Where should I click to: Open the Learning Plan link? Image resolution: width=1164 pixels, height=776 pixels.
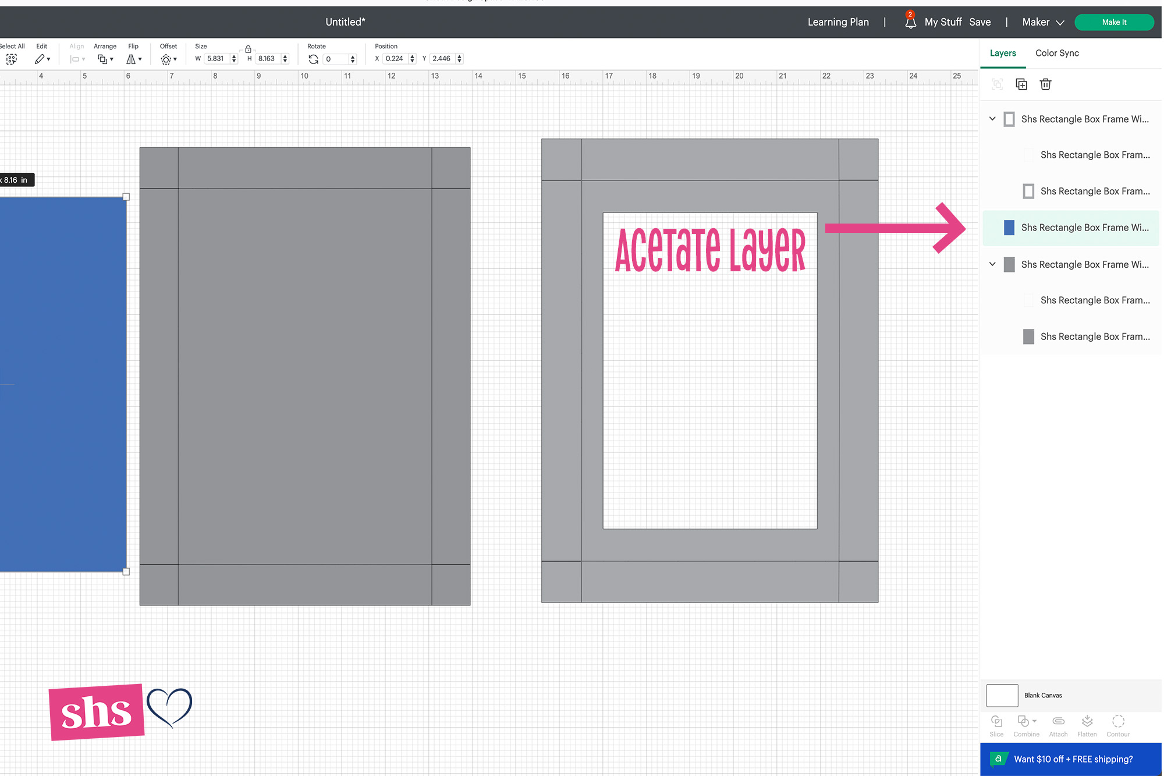click(x=838, y=22)
